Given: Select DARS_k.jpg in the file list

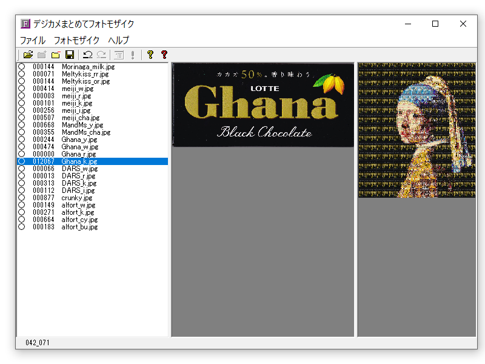Looking at the screenshot, I should coord(79,183).
